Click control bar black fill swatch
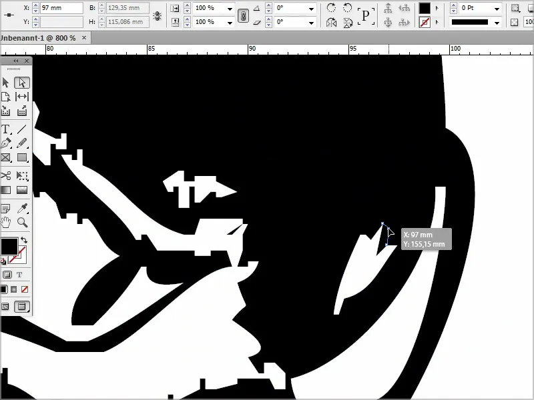 click(425, 8)
